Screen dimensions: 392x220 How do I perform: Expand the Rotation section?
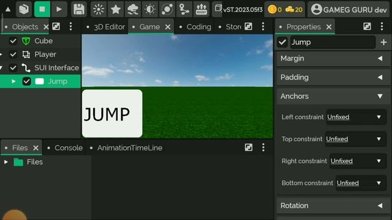[x=333, y=206]
